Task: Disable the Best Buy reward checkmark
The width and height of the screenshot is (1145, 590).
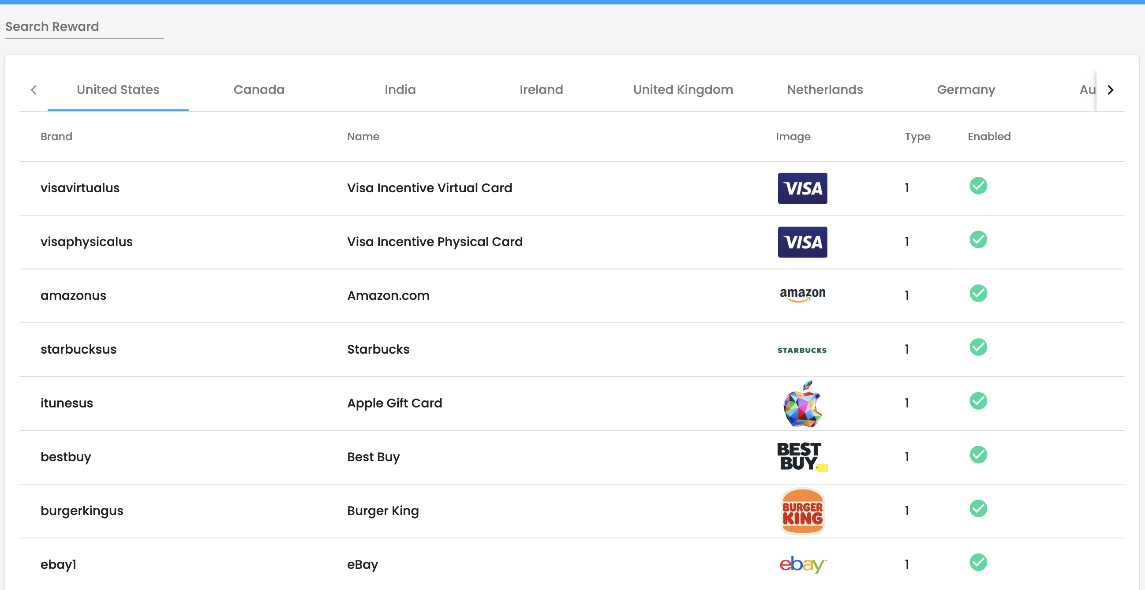Action: [978, 455]
